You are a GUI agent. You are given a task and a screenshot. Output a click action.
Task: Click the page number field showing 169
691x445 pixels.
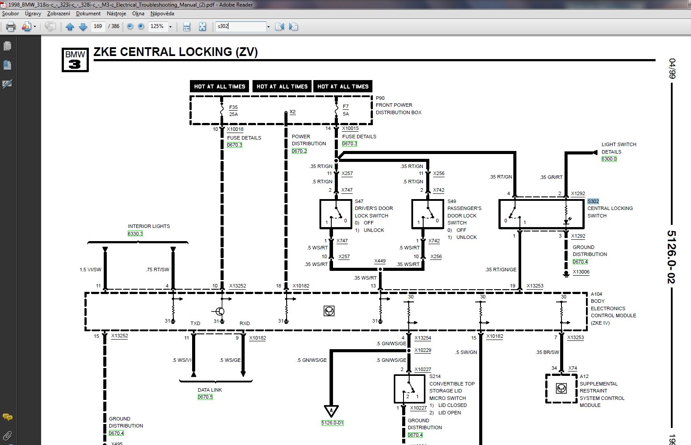click(x=98, y=26)
